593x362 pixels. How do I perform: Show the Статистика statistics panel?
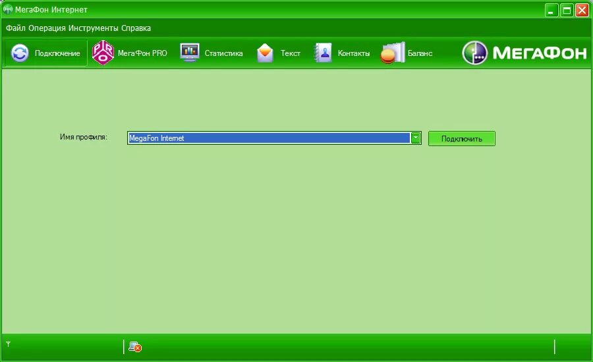(x=212, y=53)
